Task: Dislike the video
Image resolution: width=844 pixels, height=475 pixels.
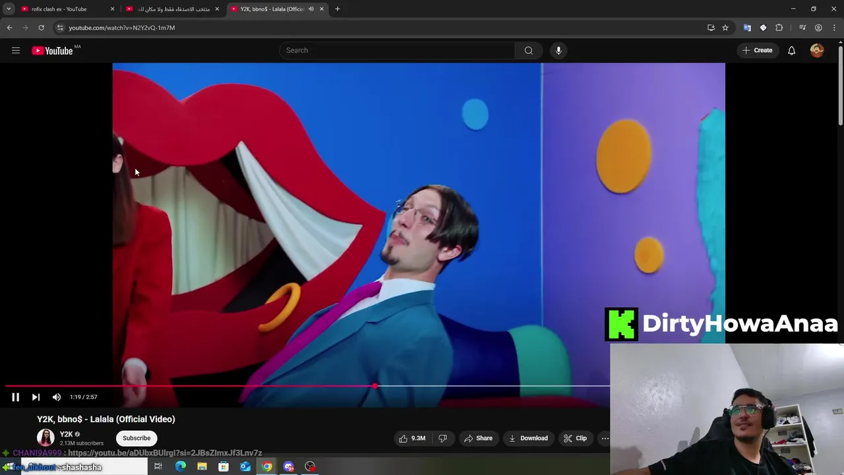Action: pyautogui.click(x=443, y=438)
